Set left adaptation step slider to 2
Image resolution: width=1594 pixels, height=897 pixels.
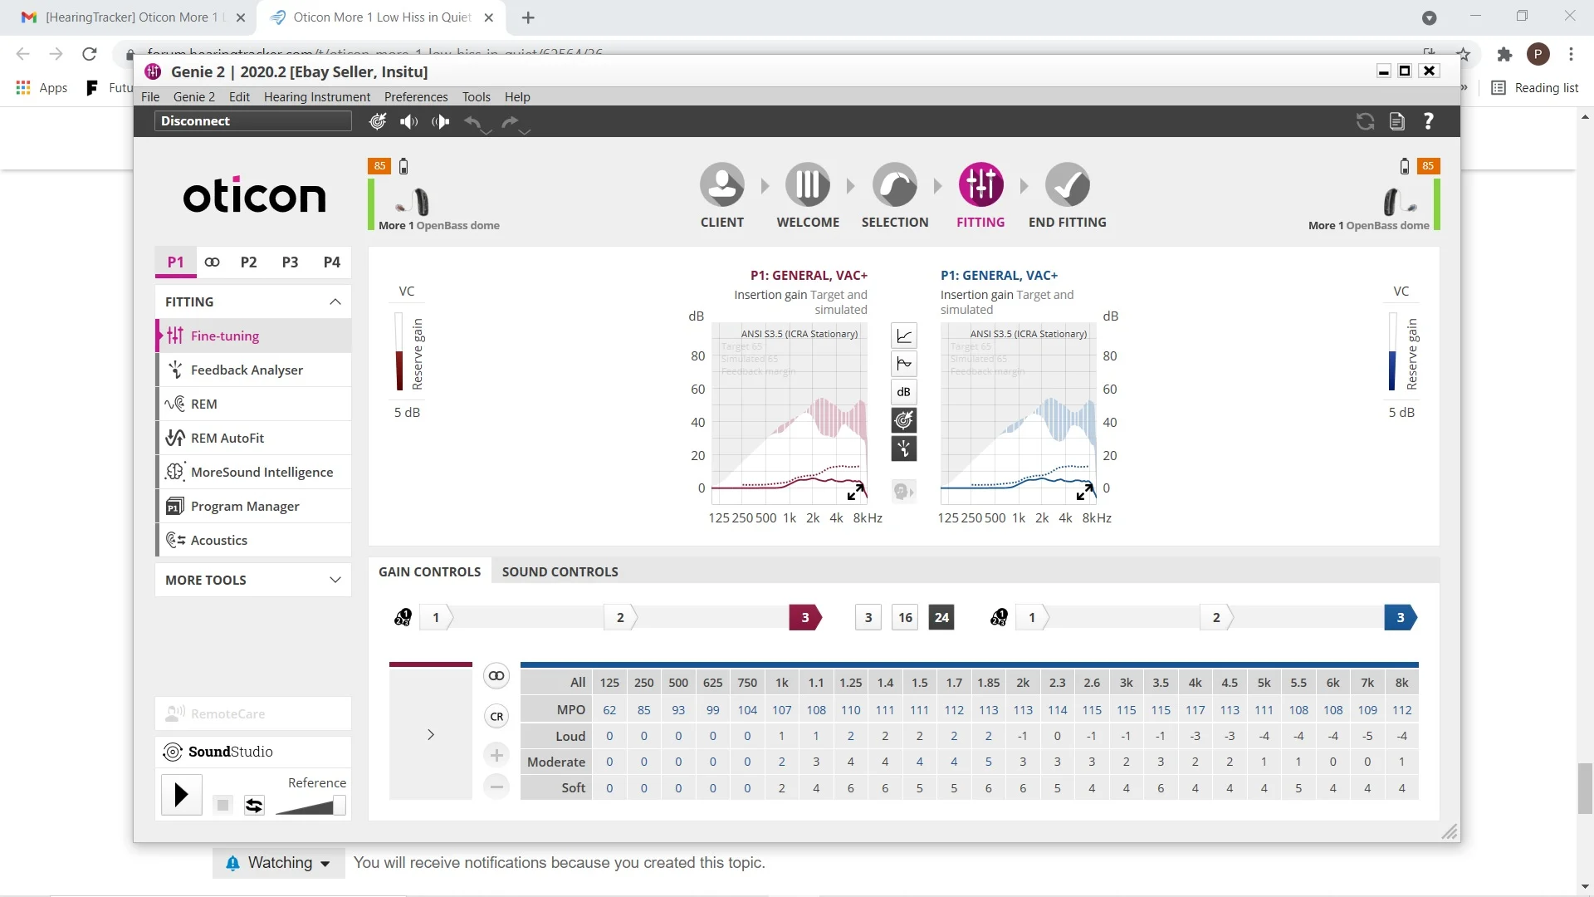click(621, 618)
